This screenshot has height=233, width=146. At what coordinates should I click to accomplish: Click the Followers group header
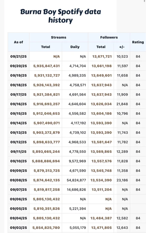coord(109,37)
